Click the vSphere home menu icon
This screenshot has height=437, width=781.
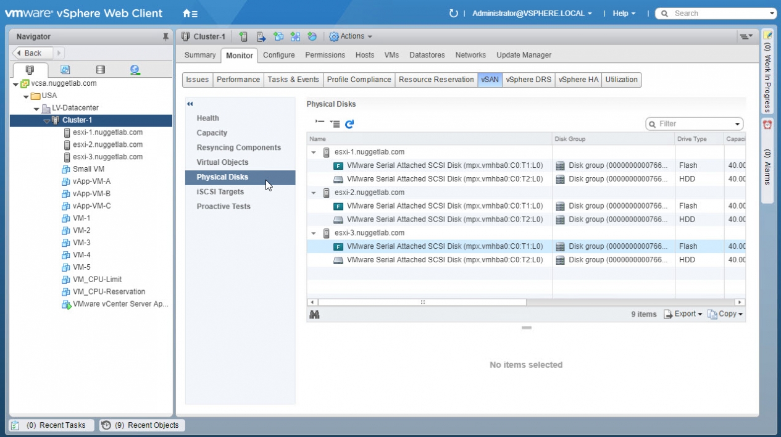click(x=190, y=14)
